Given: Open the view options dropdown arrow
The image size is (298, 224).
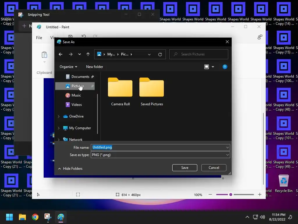Looking at the screenshot, I should (213, 67).
